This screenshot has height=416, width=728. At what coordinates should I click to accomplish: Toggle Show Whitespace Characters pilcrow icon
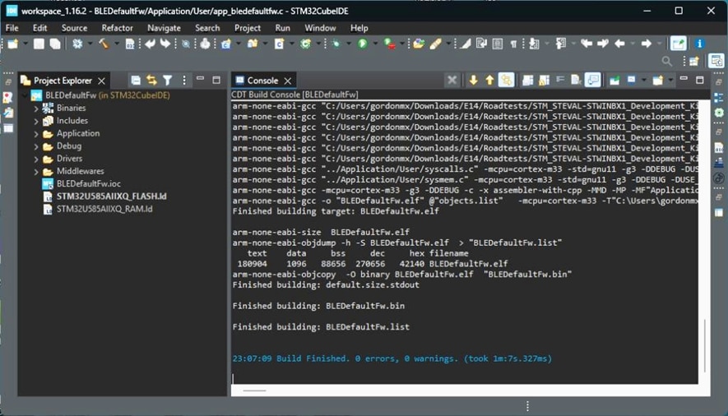click(513, 44)
